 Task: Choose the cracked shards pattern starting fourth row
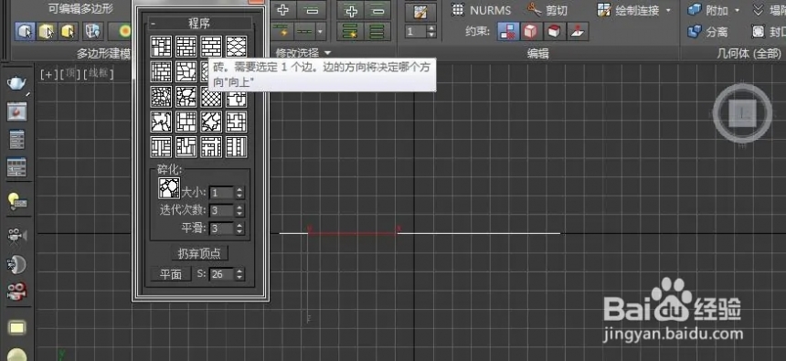[161, 122]
